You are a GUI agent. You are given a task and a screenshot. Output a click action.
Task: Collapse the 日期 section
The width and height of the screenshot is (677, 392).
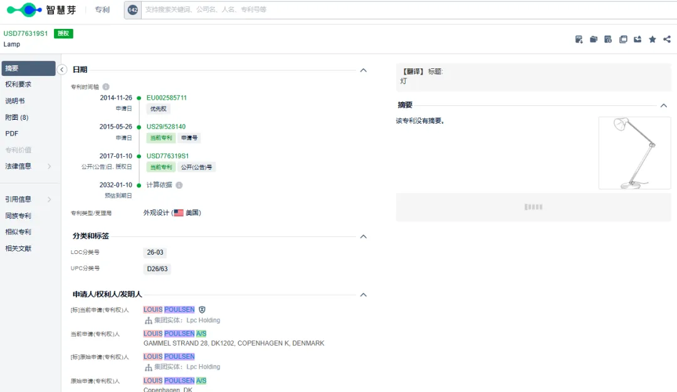[364, 70]
